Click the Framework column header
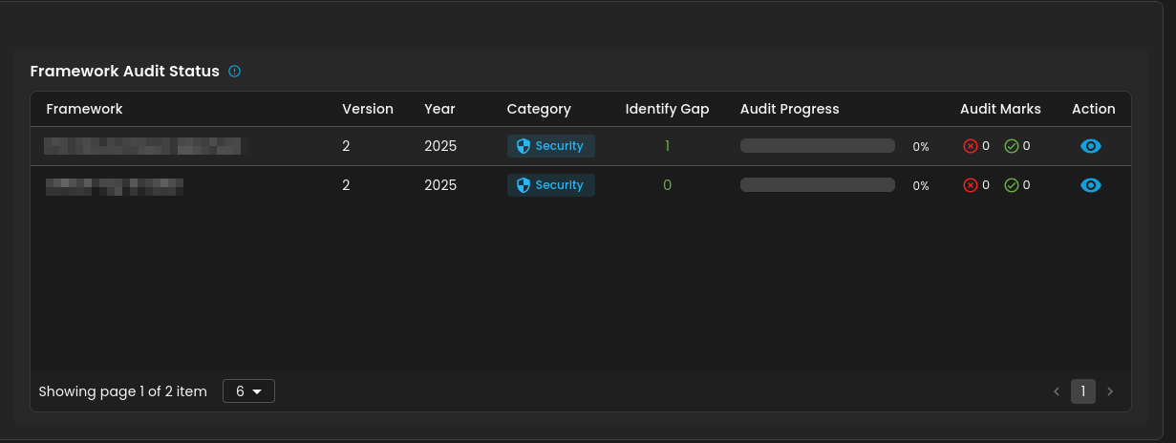1176x443 pixels. point(84,109)
